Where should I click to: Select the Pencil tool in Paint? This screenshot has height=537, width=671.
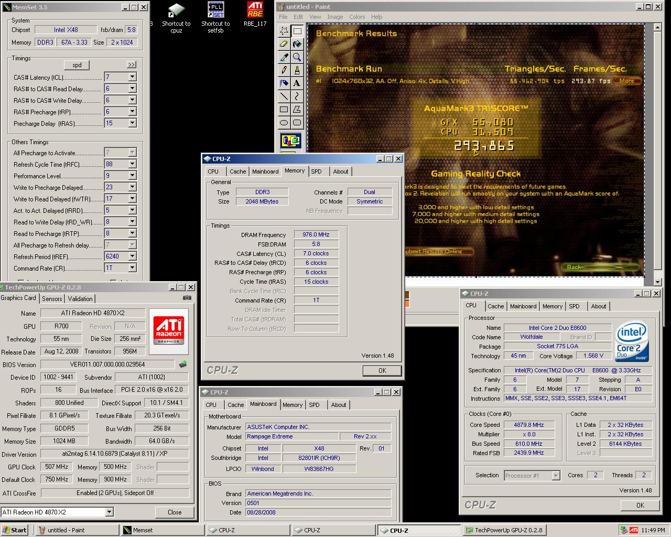tap(284, 70)
